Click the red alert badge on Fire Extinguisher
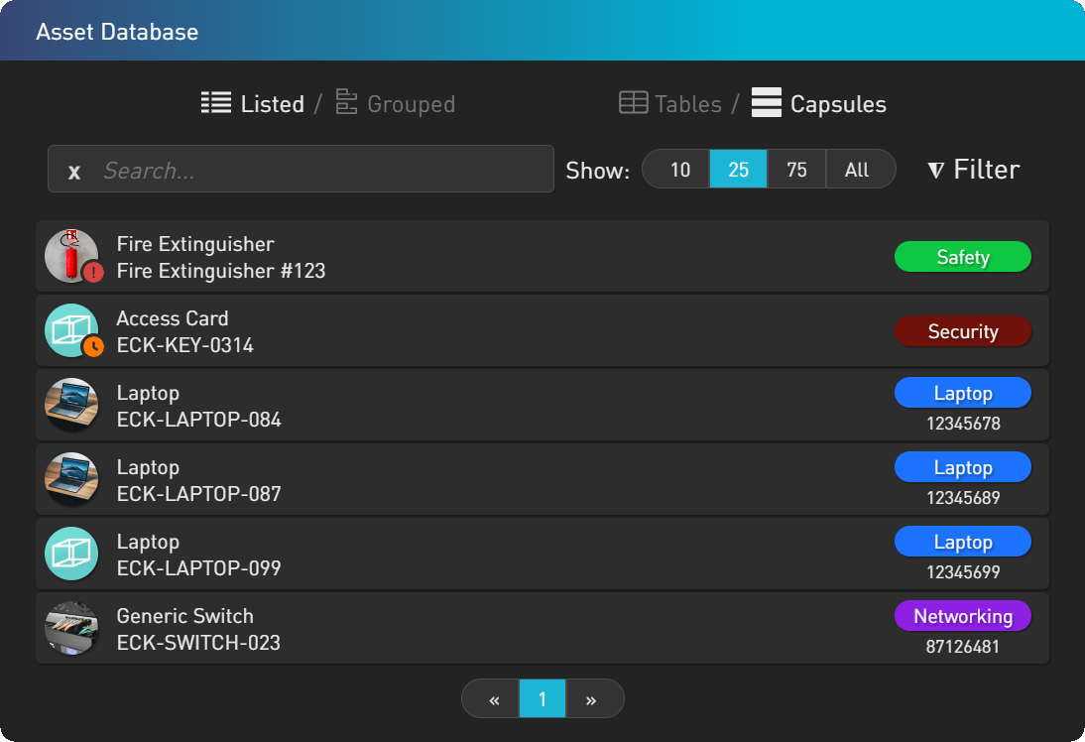The width and height of the screenshot is (1085, 742). pyautogui.click(x=94, y=272)
